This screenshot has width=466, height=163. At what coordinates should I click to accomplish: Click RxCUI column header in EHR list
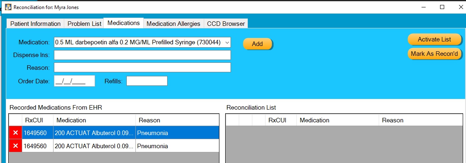click(37, 120)
